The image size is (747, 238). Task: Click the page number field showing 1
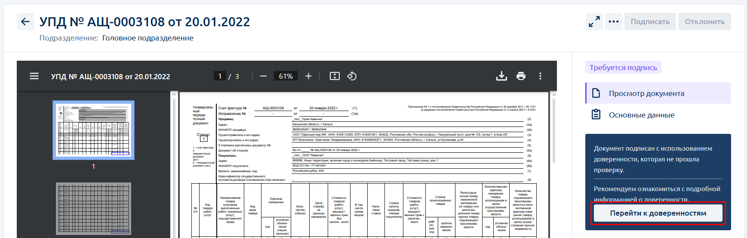click(x=220, y=76)
